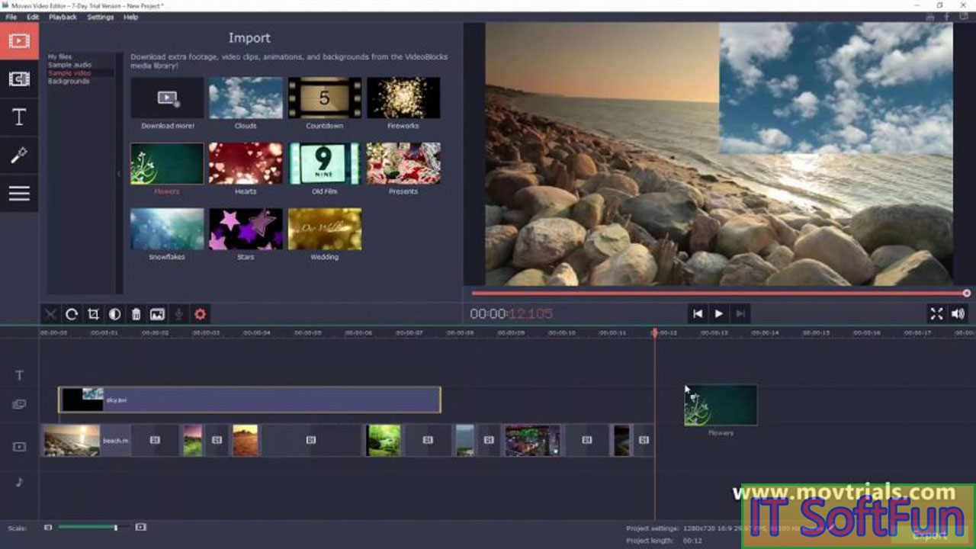This screenshot has height=549, width=976.
Task: Skip to previous frame in player
Action: (697, 313)
